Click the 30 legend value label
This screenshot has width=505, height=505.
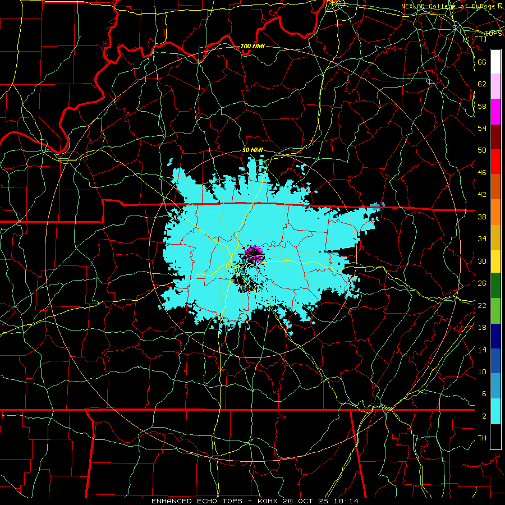[482, 261]
